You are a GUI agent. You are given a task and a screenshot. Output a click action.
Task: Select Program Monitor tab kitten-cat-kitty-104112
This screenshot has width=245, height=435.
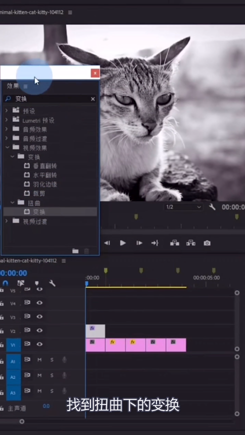(x=31, y=12)
